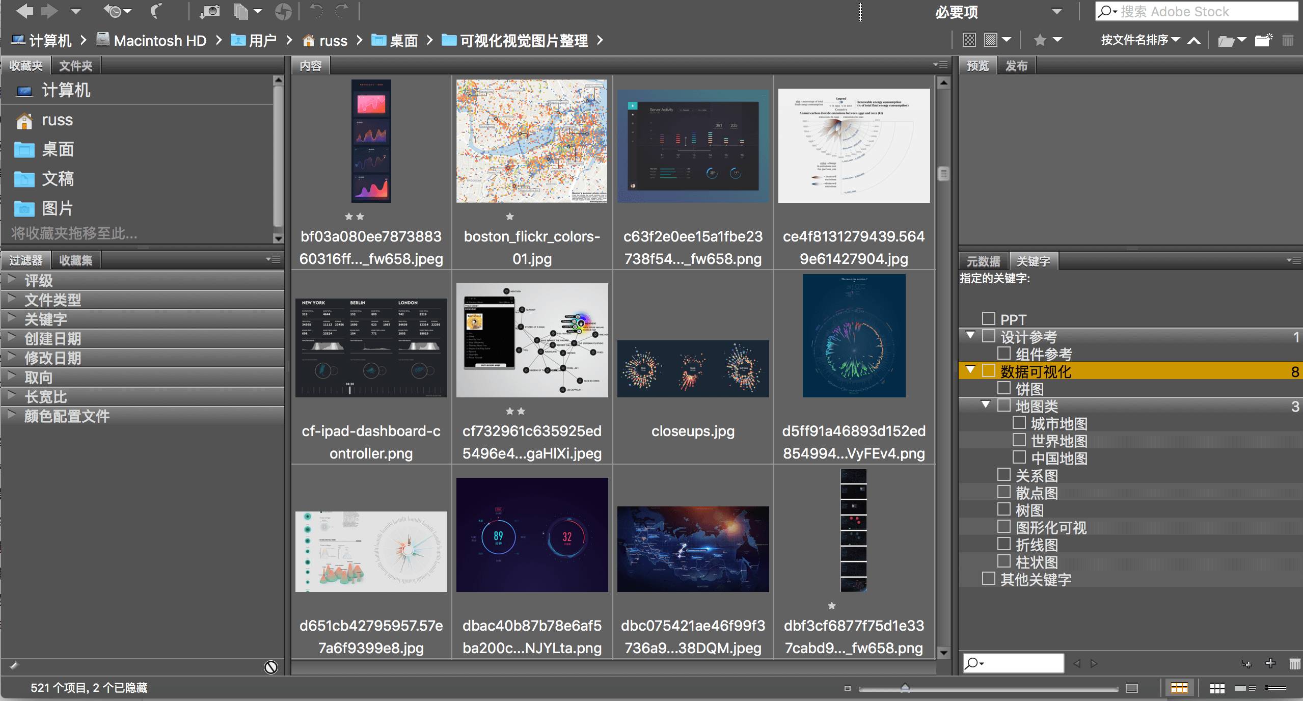Rotate 90° clockwise icon
This screenshot has height=701, width=1303.
pos(342,11)
